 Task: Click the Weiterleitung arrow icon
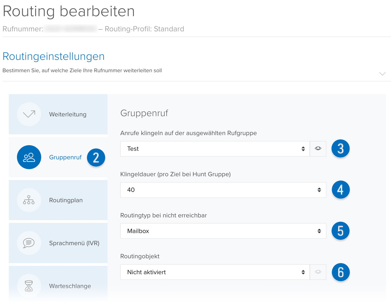[29, 114]
